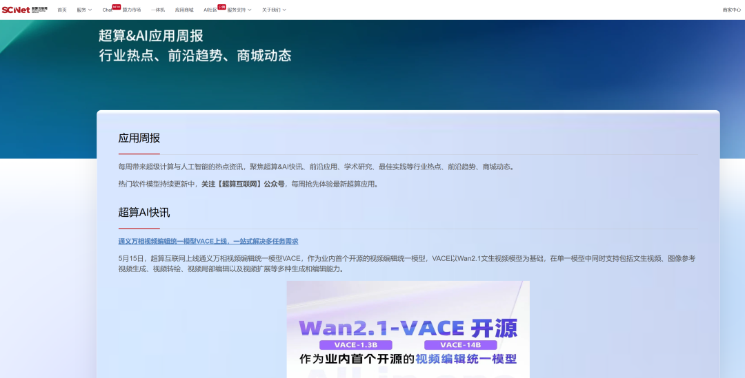Click the VACE-14B label in banner
This screenshot has width=745, height=378.
(x=460, y=345)
